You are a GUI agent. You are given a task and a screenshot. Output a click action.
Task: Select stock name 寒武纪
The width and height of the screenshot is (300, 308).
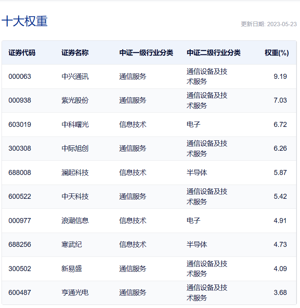72,245
